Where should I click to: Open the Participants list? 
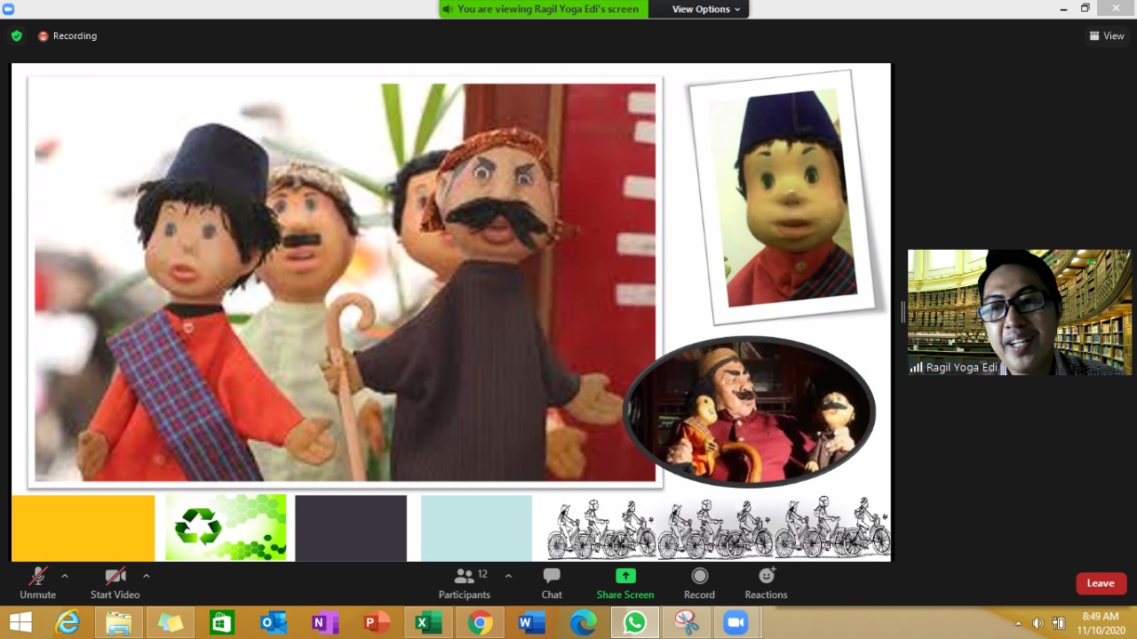pos(465,582)
